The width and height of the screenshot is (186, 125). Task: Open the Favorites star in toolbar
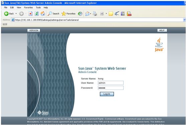(x=68, y=14)
